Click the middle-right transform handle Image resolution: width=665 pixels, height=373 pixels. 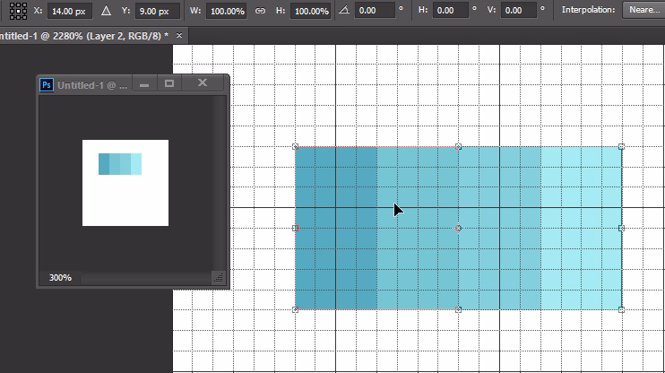pos(621,229)
